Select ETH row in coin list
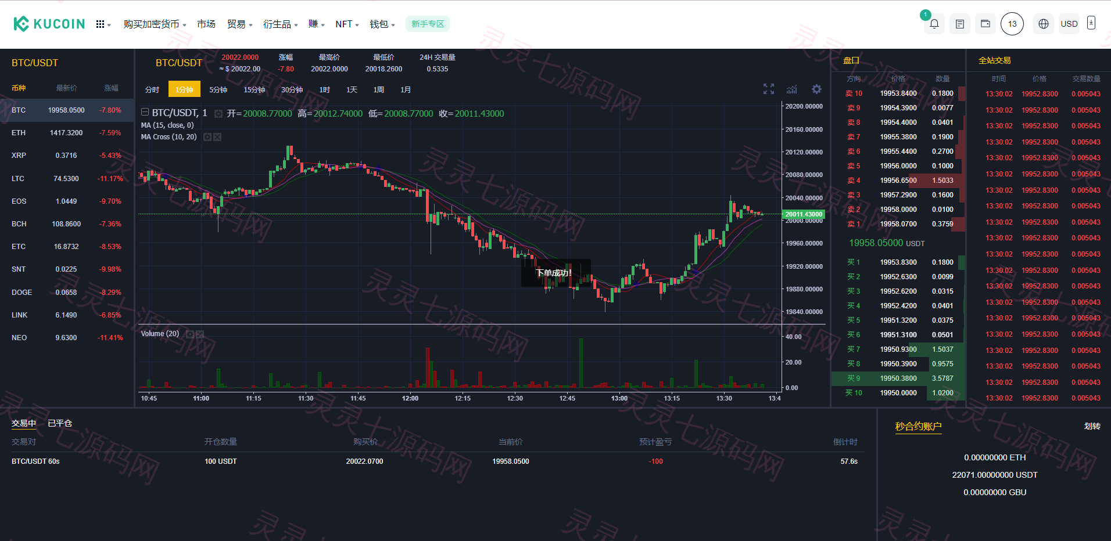This screenshot has width=1111, height=541. point(67,133)
